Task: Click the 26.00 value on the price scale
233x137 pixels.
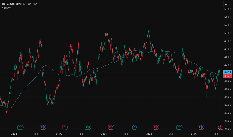Action: [x=228, y=129]
